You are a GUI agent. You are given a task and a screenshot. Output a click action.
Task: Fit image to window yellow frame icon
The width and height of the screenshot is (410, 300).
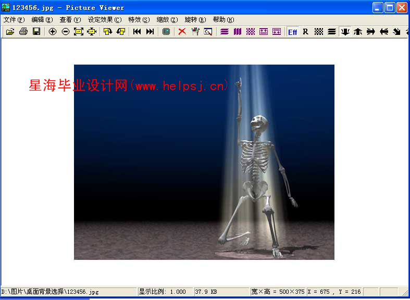[79, 32]
